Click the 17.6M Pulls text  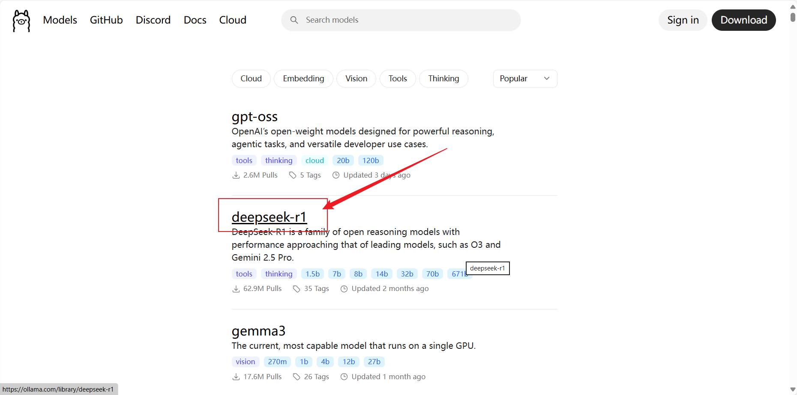pyautogui.click(x=263, y=377)
